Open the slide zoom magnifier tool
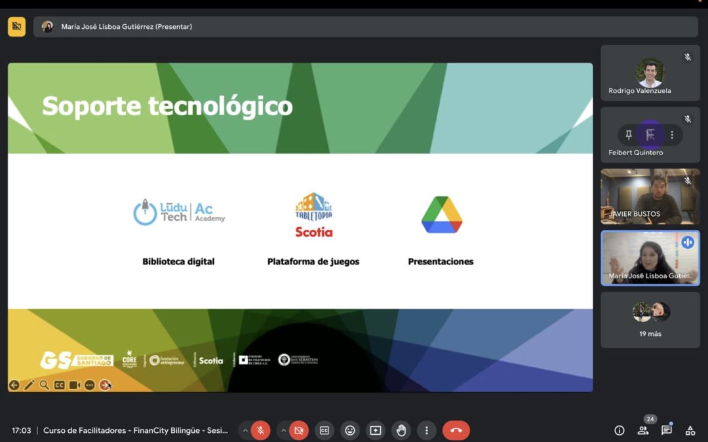The height and width of the screenshot is (442, 708). pos(45,385)
